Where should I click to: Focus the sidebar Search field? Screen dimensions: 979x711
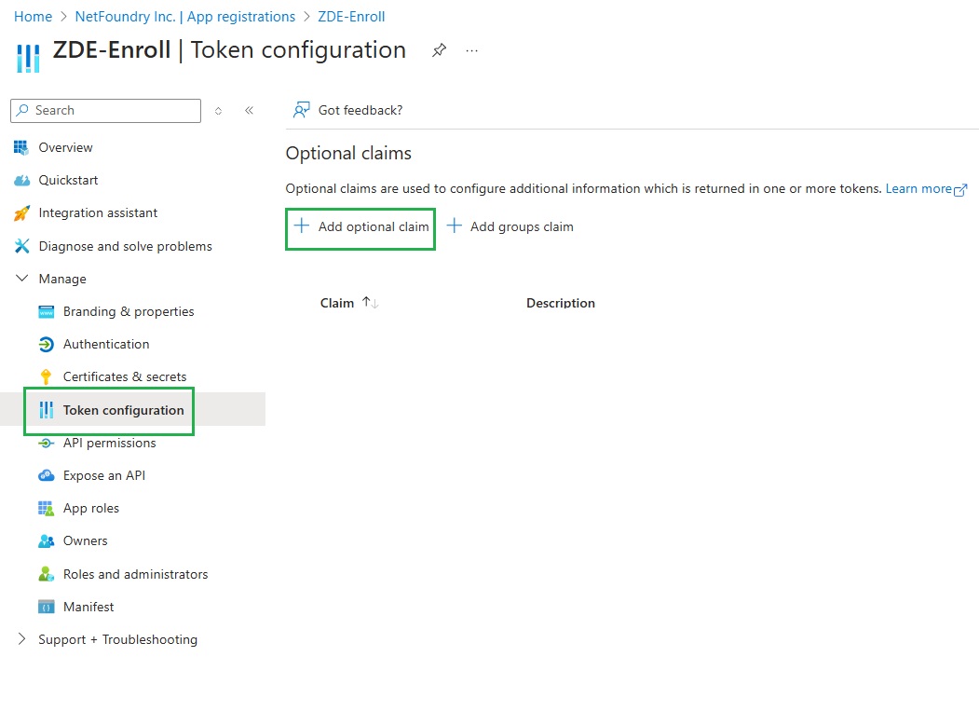pos(105,111)
